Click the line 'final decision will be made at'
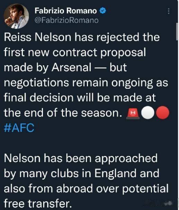The height and width of the screenshot is (210, 179). (80, 98)
